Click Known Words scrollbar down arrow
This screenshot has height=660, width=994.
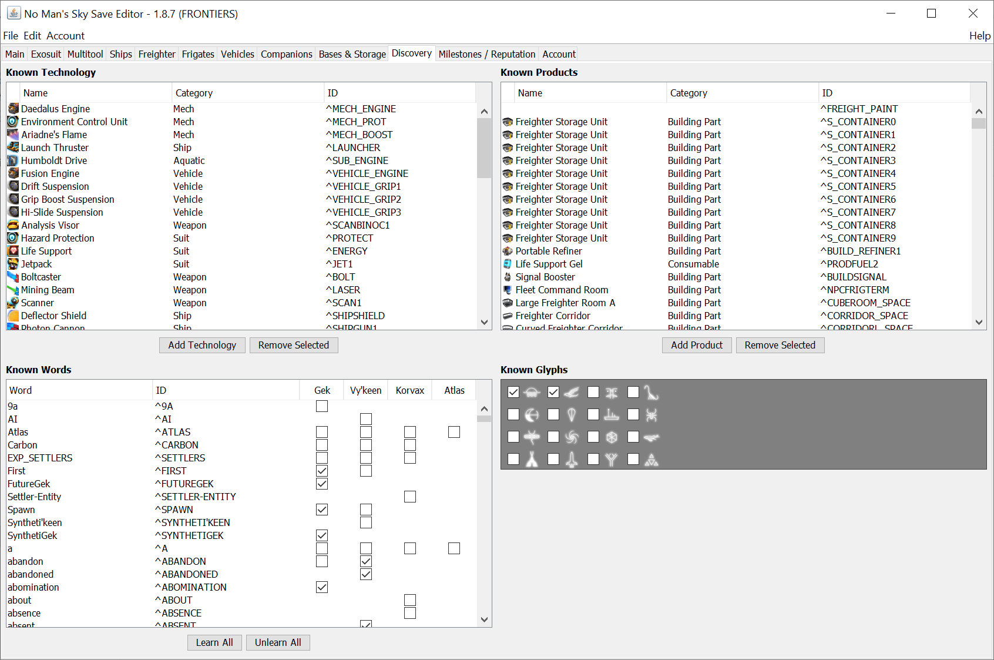point(484,619)
